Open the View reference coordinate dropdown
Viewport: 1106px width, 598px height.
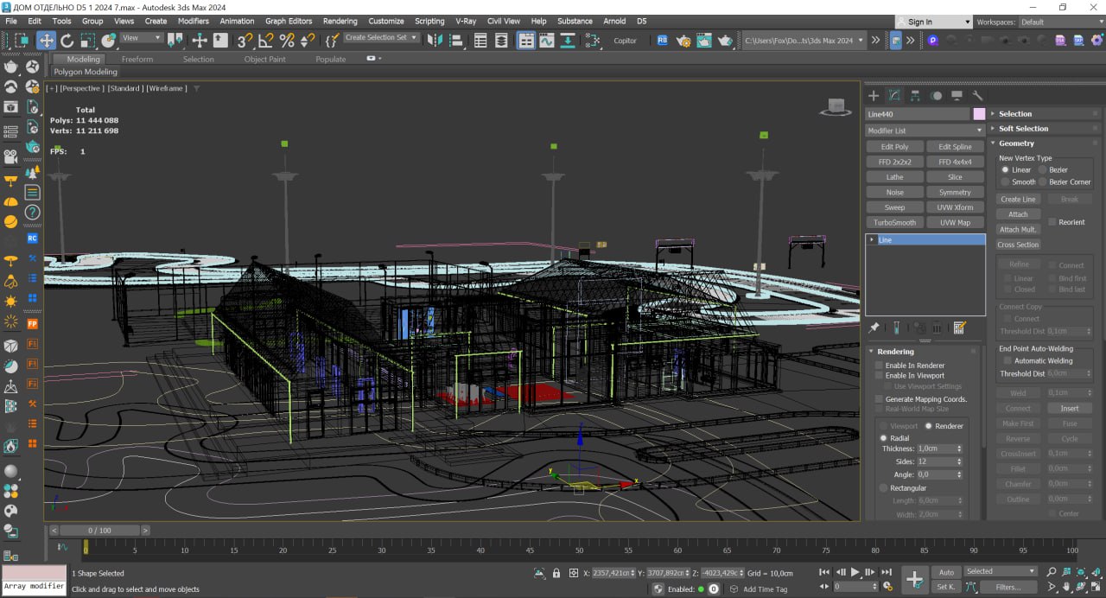coord(142,38)
